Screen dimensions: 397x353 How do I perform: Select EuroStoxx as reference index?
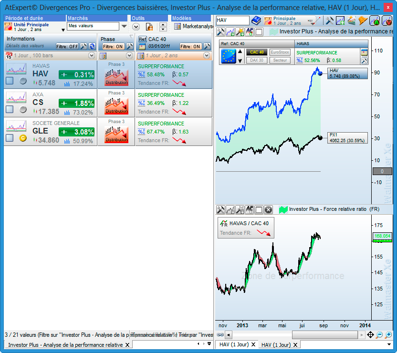[280, 52]
